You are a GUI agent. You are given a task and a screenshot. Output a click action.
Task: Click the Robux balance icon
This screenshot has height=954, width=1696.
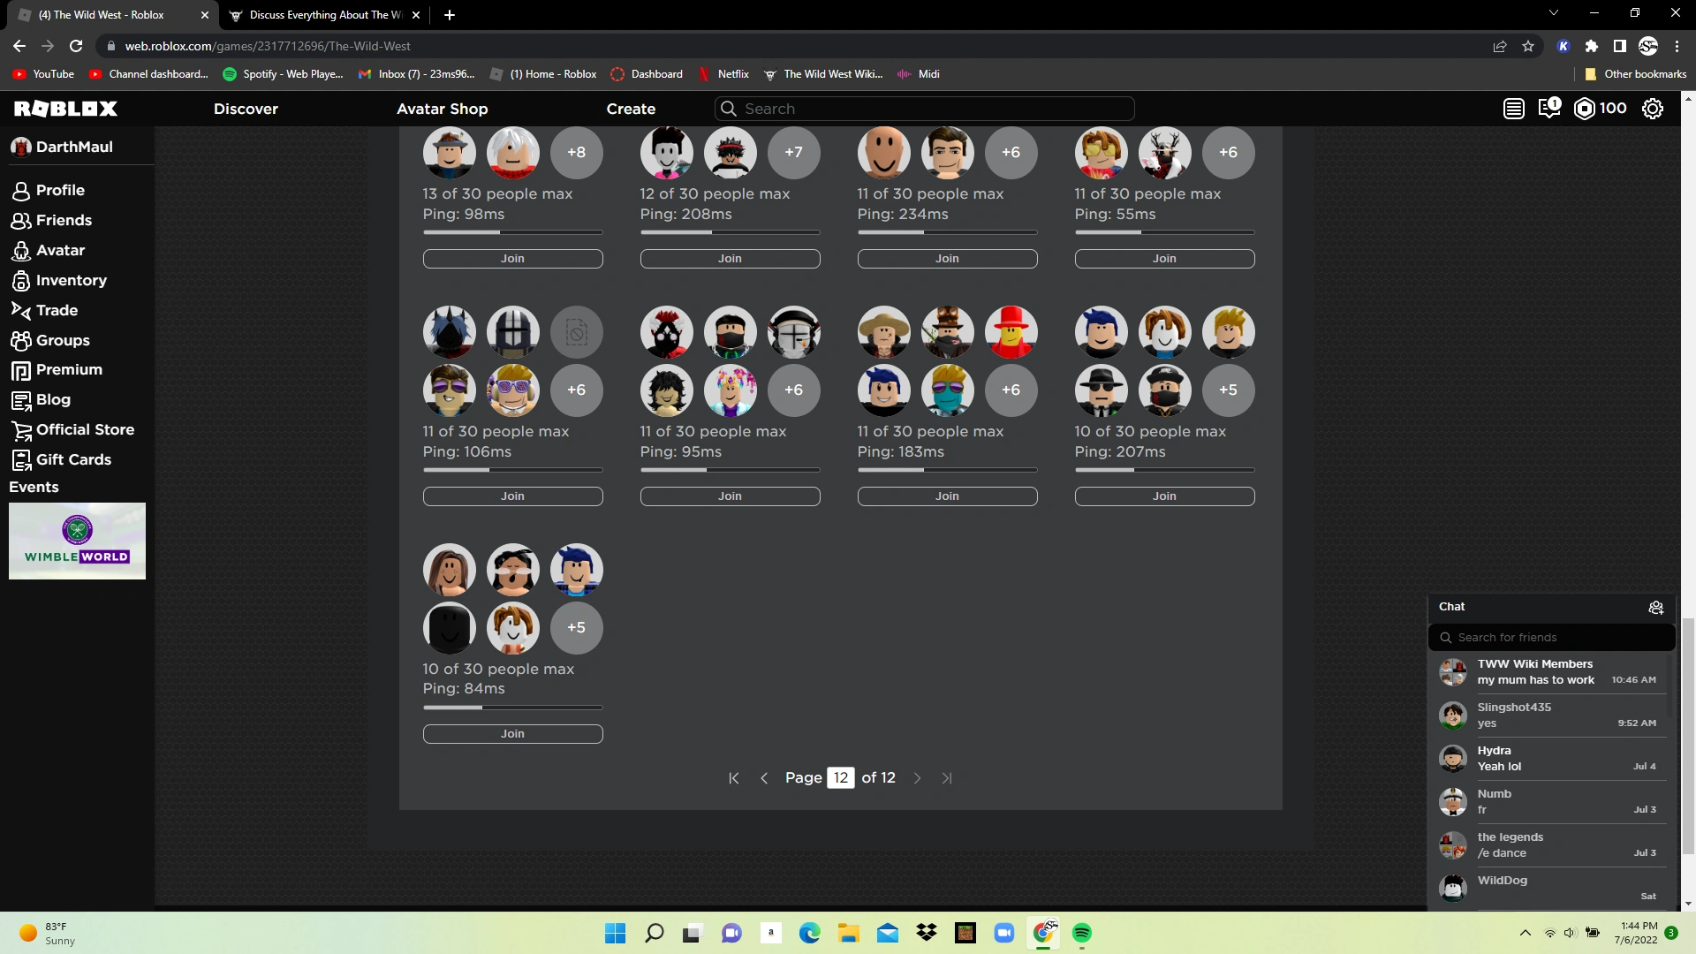pyautogui.click(x=1585, y=109)
